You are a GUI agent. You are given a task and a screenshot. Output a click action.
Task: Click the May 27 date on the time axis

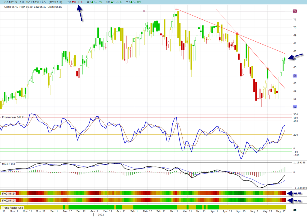[281, 211]
